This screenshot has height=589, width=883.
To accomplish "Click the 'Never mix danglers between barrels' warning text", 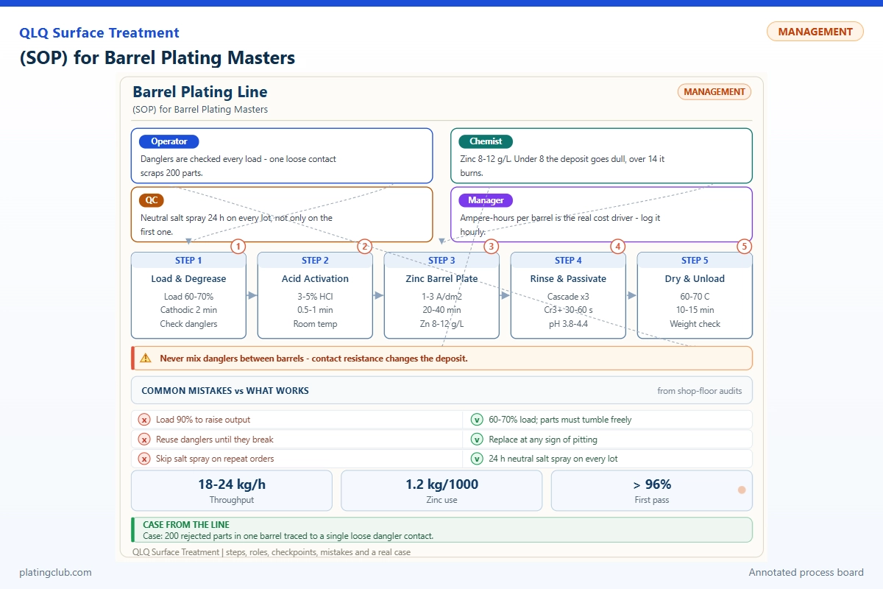I will pyautogui.click(x=313, y=359).
